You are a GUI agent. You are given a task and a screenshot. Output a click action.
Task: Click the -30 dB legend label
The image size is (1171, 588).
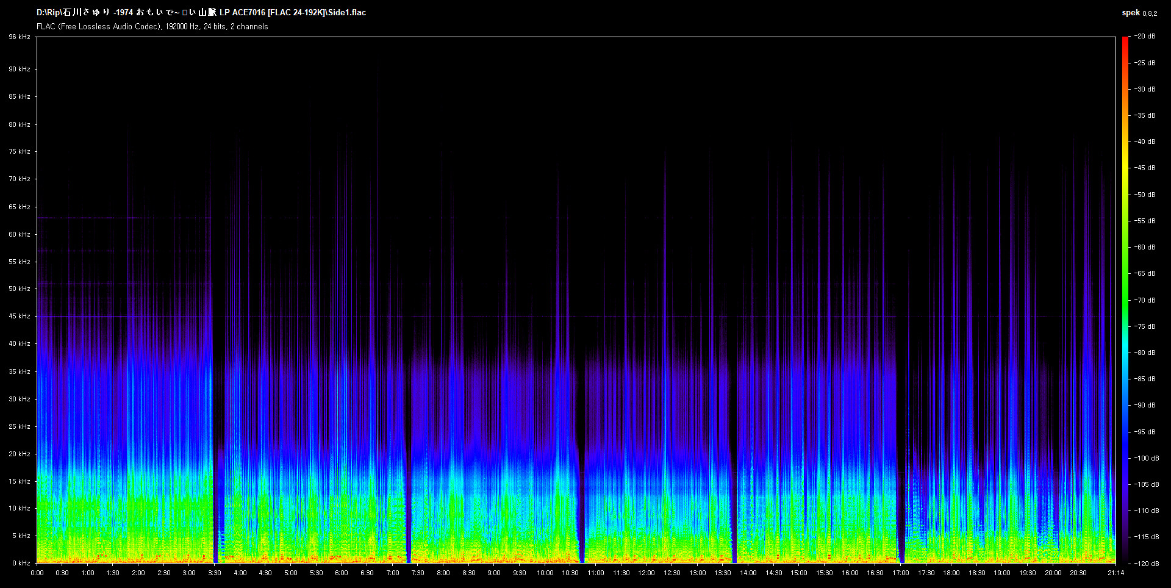click(x=1145, y=89)
